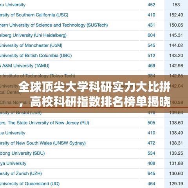Open Heidelberg University (Uni Heidelberg) link
188x188 pixels.
coord(33,35)
